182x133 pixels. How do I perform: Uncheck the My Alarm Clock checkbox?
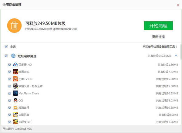click(x=10, y=94)
